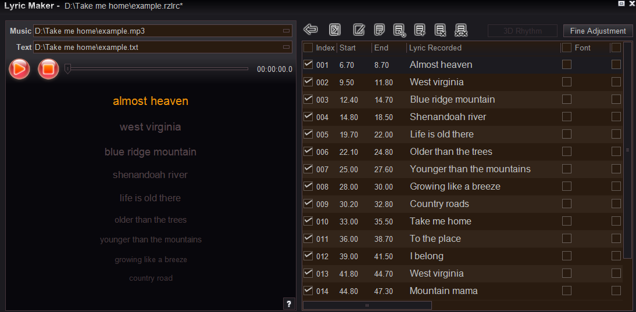Viewport: 636px width, 312px height.
Task: Uncheck row 007 Younger than the mountains checkbox
Action: coord(308,169)
